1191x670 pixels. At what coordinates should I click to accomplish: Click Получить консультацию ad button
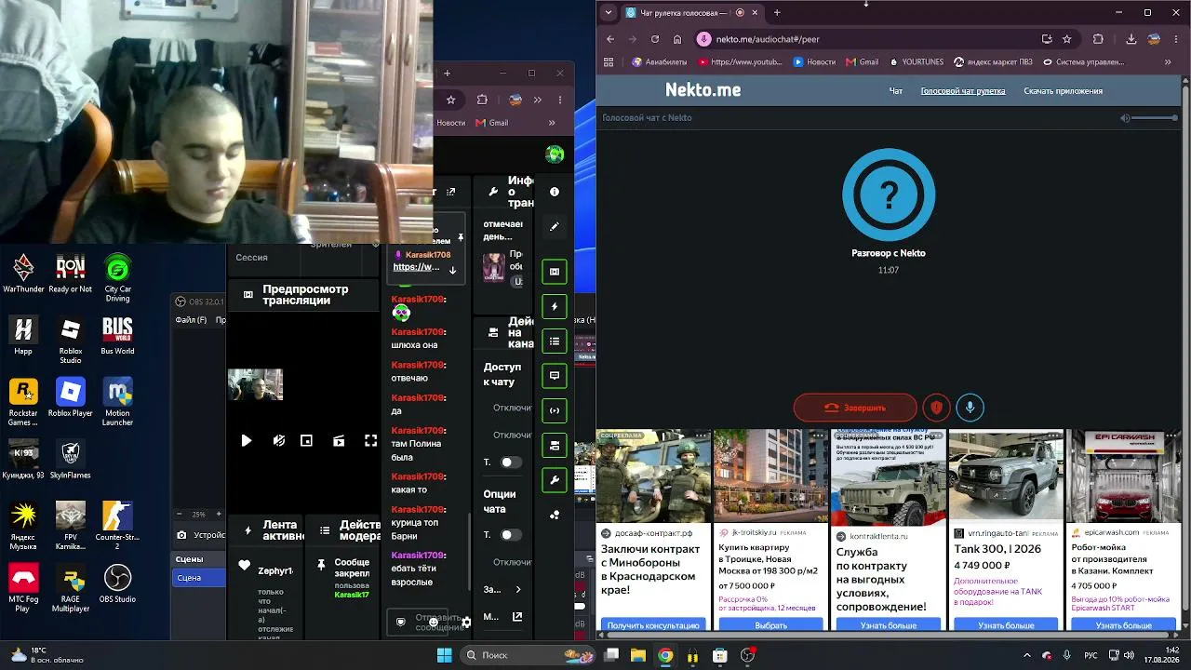click(653, 625)
